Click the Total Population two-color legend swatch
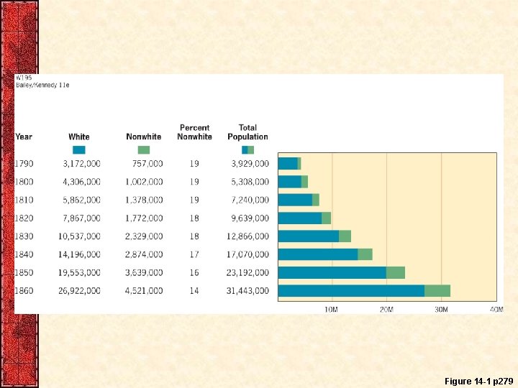The width and height of the screenshot is (518, 388). [x=247, y=150]
